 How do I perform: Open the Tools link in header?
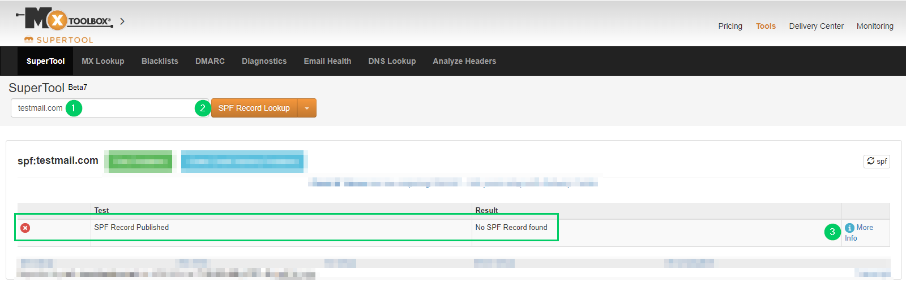[766, 26]
